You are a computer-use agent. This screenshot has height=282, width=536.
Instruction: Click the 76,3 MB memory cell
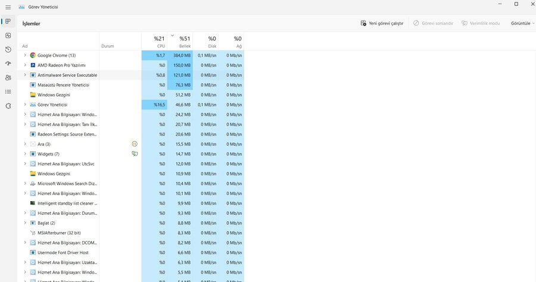pyautogui.click(x=180, y=85)
